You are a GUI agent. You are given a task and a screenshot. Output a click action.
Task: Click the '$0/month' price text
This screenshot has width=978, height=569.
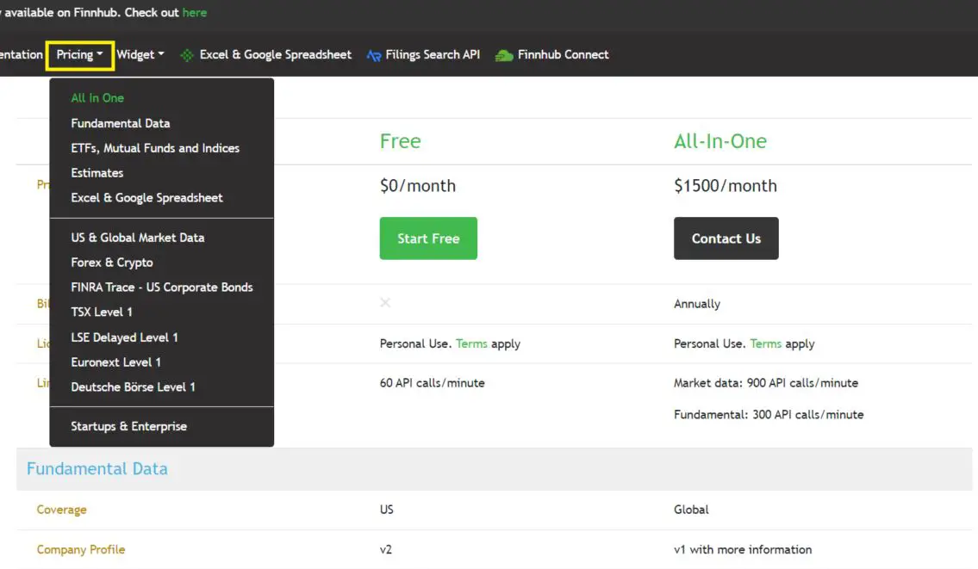[x=418, y=186]
